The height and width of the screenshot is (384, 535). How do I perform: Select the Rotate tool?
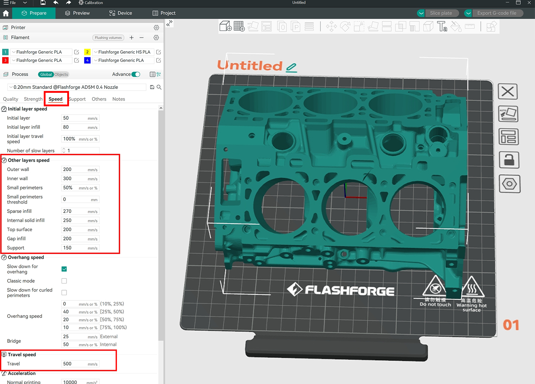[345, 27]
